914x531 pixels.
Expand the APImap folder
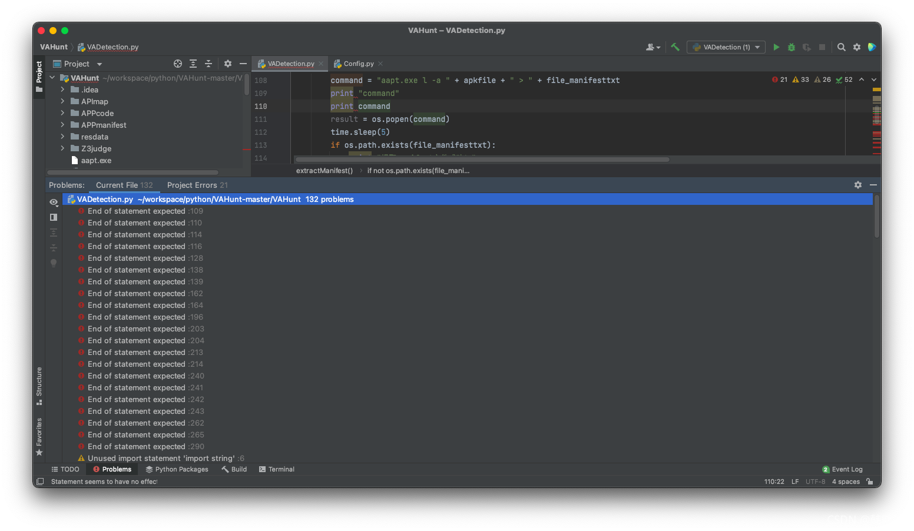(62, 101)
